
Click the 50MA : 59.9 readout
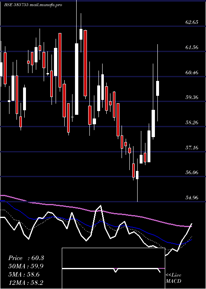[x=26, y=266]
